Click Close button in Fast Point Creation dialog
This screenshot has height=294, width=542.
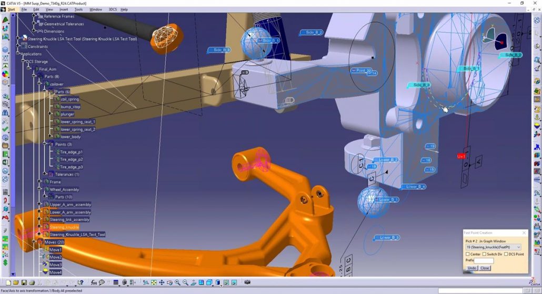click(485, 268)
